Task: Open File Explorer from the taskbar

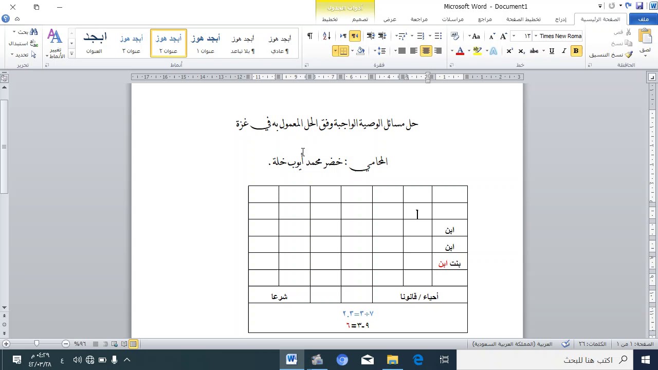Action: pos(392,360)
